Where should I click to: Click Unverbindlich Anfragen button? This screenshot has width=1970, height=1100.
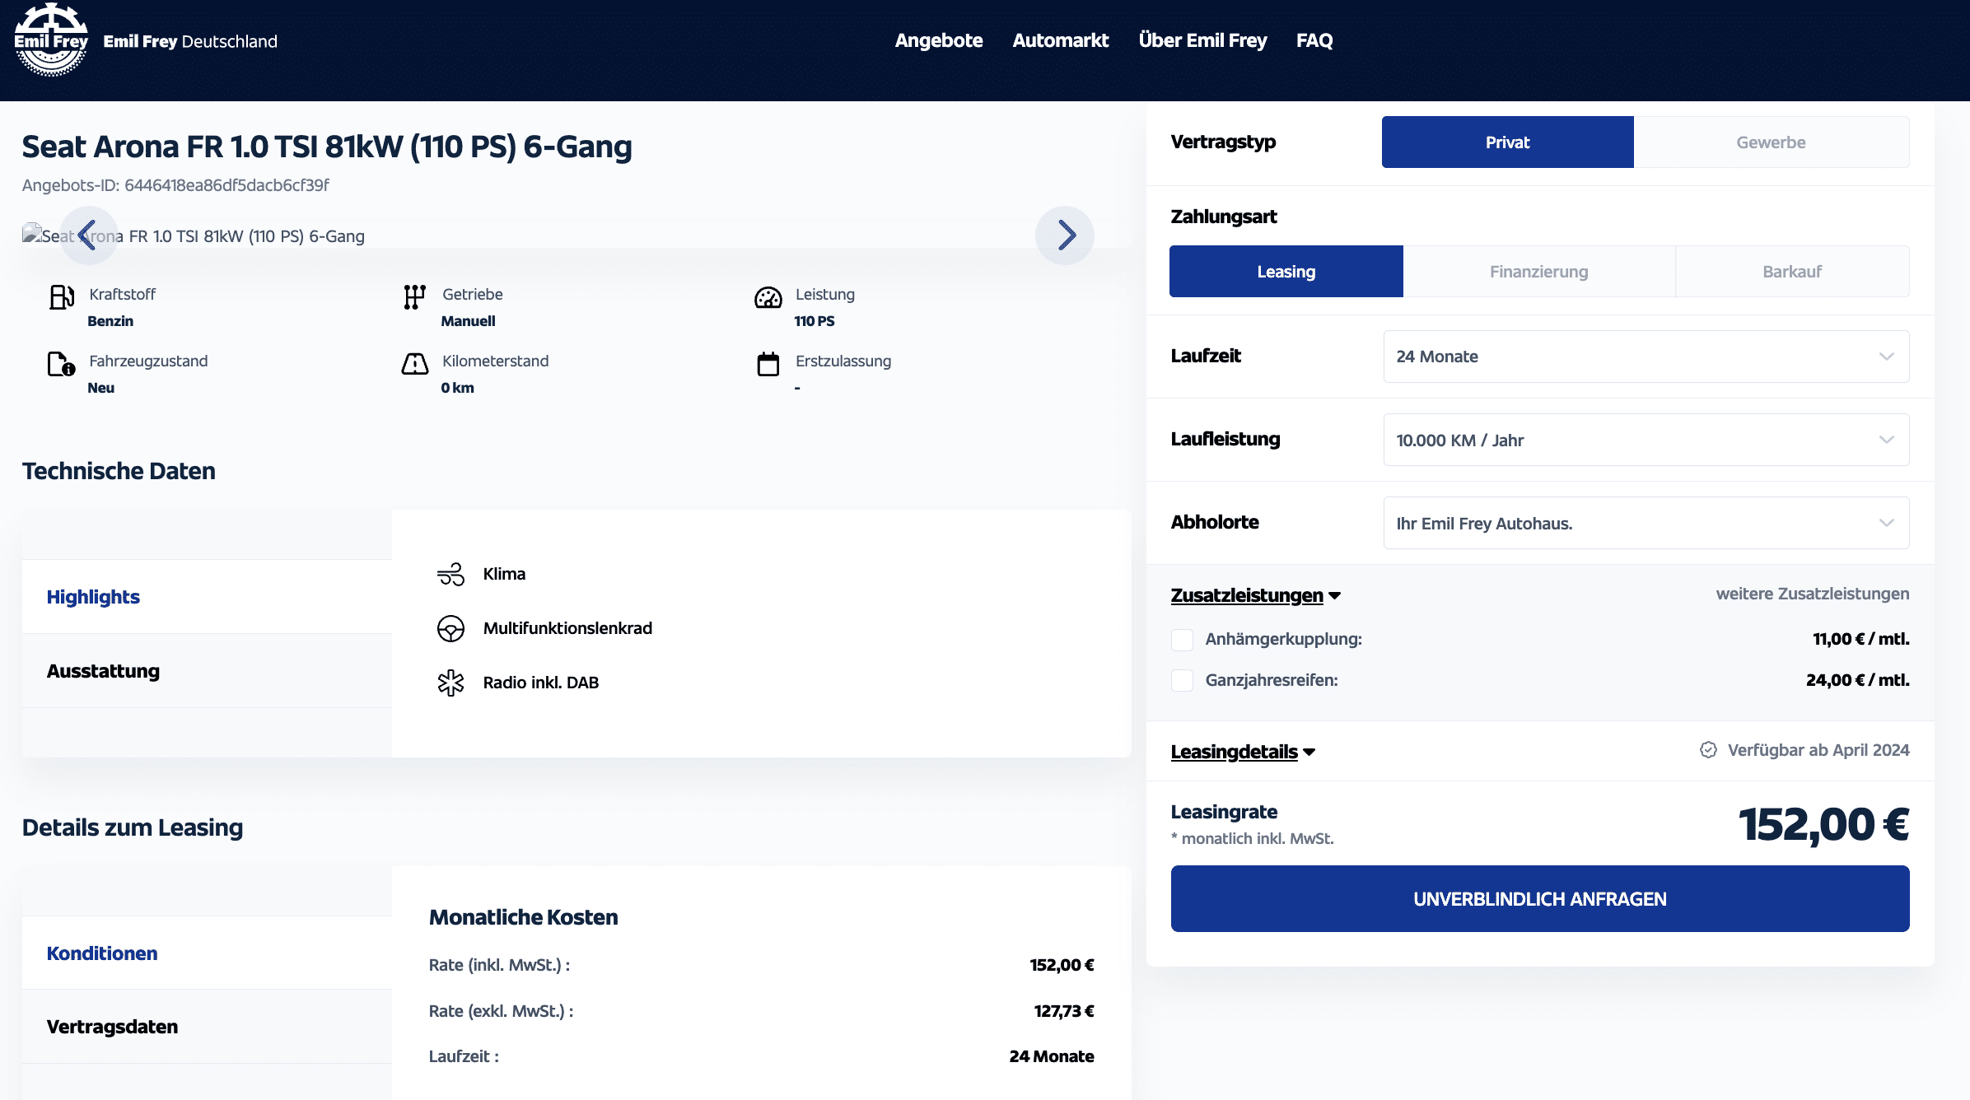coord(1540,899)
